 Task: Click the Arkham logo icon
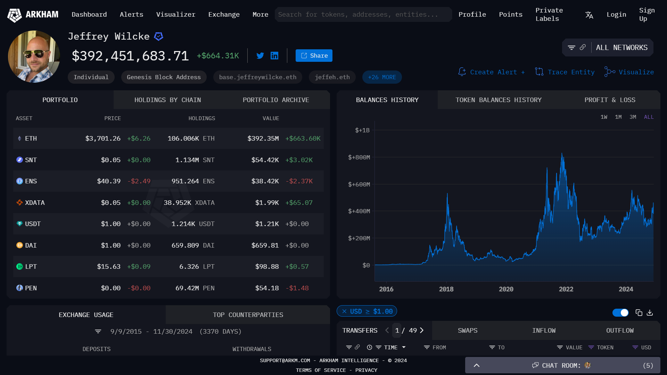(x=15, y=15)
